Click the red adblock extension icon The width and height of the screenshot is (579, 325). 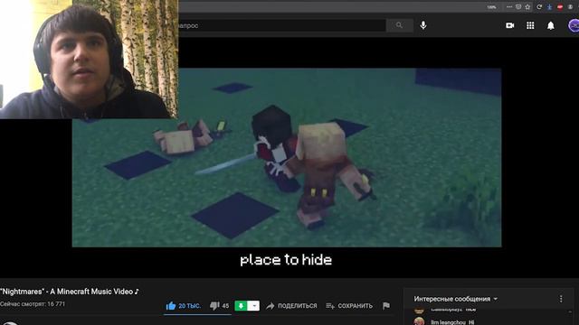pos(560,7)
